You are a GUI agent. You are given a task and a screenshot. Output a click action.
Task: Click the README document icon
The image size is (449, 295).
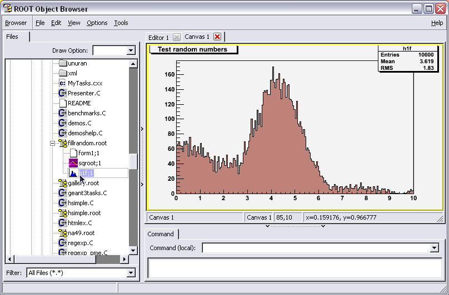pos(63,103)
